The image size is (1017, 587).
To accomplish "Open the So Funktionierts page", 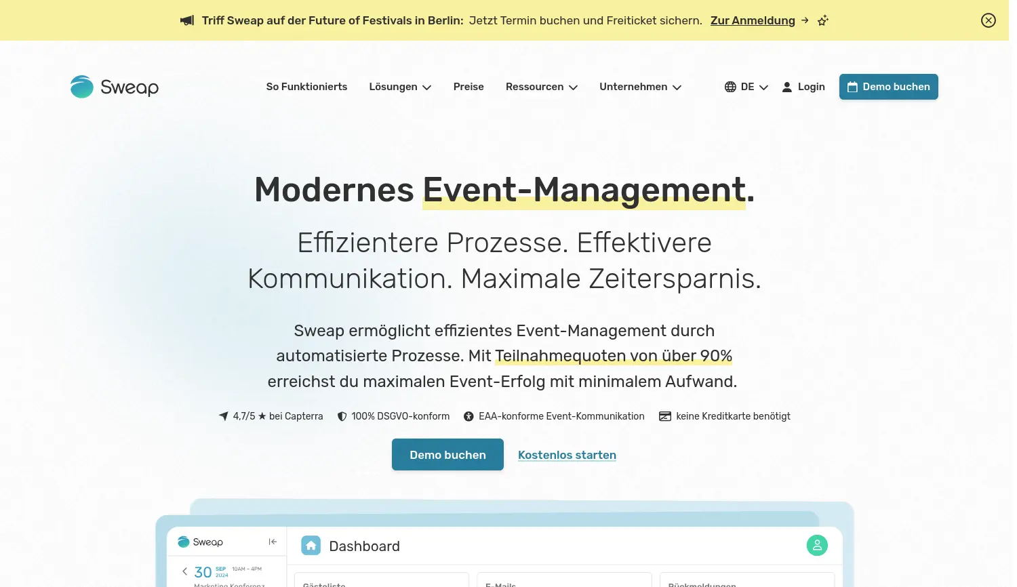I will [x=306, y=87].
